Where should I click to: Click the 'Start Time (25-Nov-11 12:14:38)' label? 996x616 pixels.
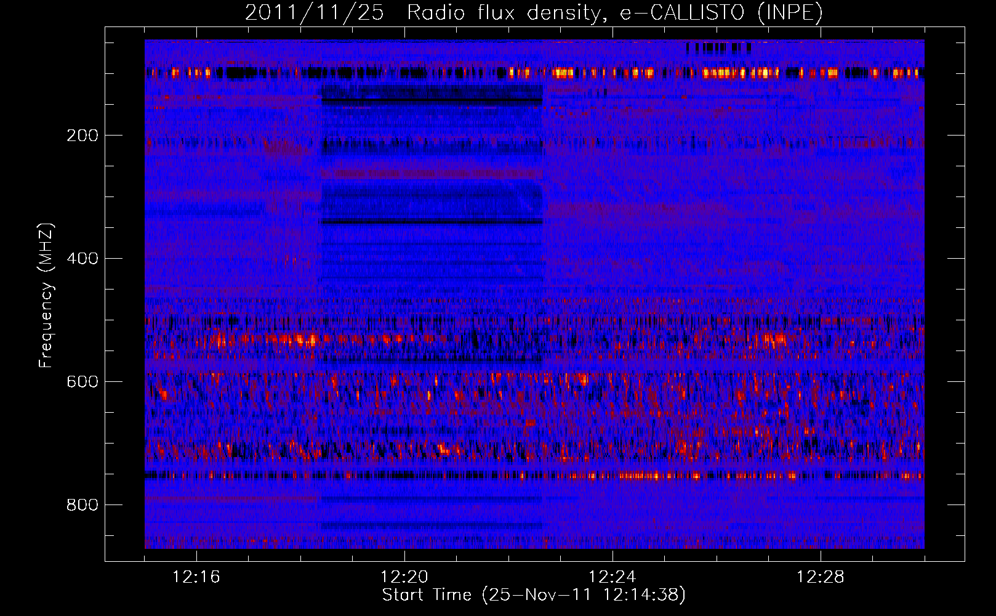tap(534, 595)
